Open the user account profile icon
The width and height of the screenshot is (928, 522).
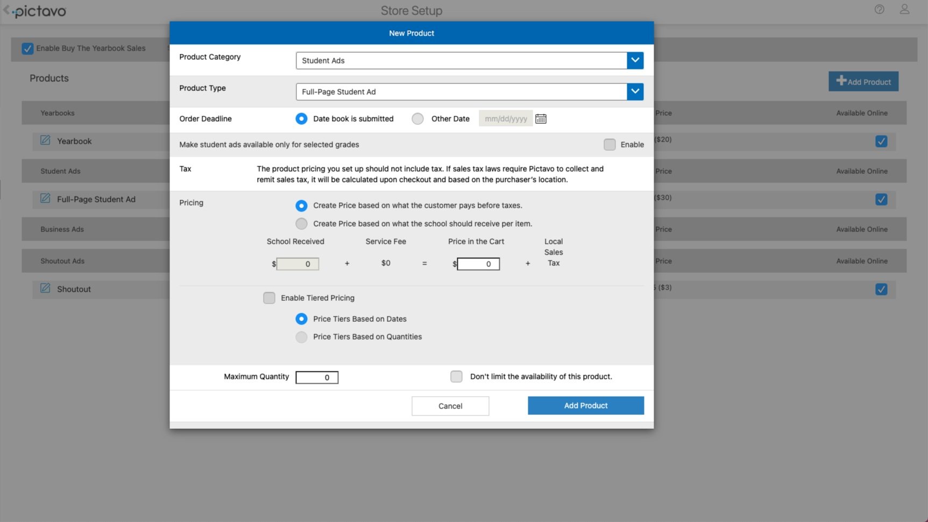click(x=904, y=9)
